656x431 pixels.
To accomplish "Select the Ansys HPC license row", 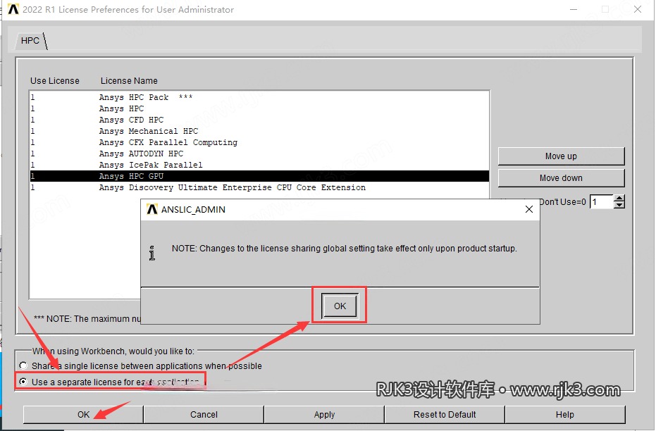I will point(259,108).
